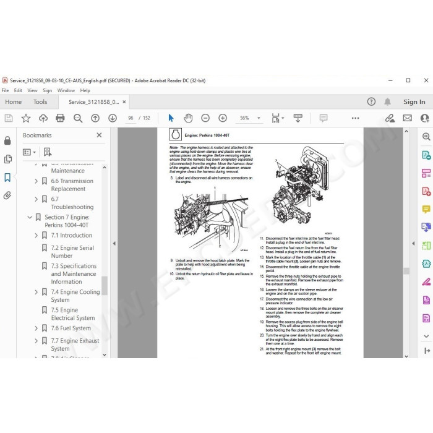Open the Sign menu
The image size is (433, 433).
point(47,90)
